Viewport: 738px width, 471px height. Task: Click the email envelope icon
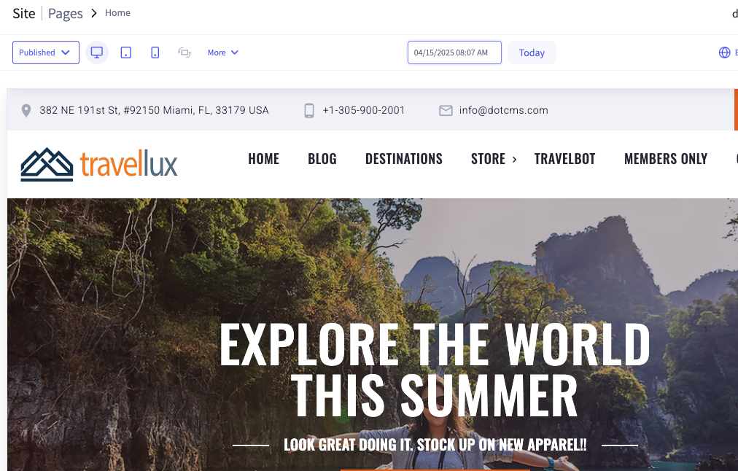click(446, 111)
